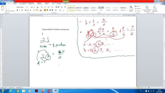Open the Word Help question mark icon

[x=164, y=4]
